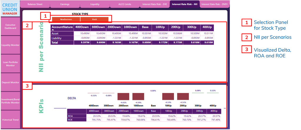The image size is (301, 130).
Task: Click Asset value 10.490M
Action: coord(86,34)
